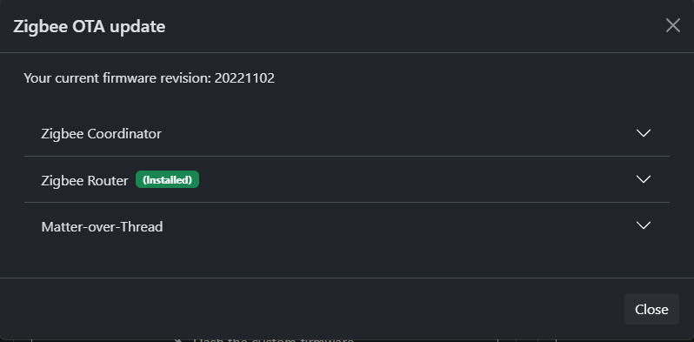The height and width of the screenshot is (342, 694).
Task: Select the Zigbee Coordinator label text
Action: tap(102, 133)
